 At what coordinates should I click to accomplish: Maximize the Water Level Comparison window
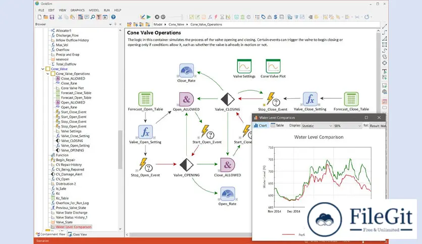[366, 117]
